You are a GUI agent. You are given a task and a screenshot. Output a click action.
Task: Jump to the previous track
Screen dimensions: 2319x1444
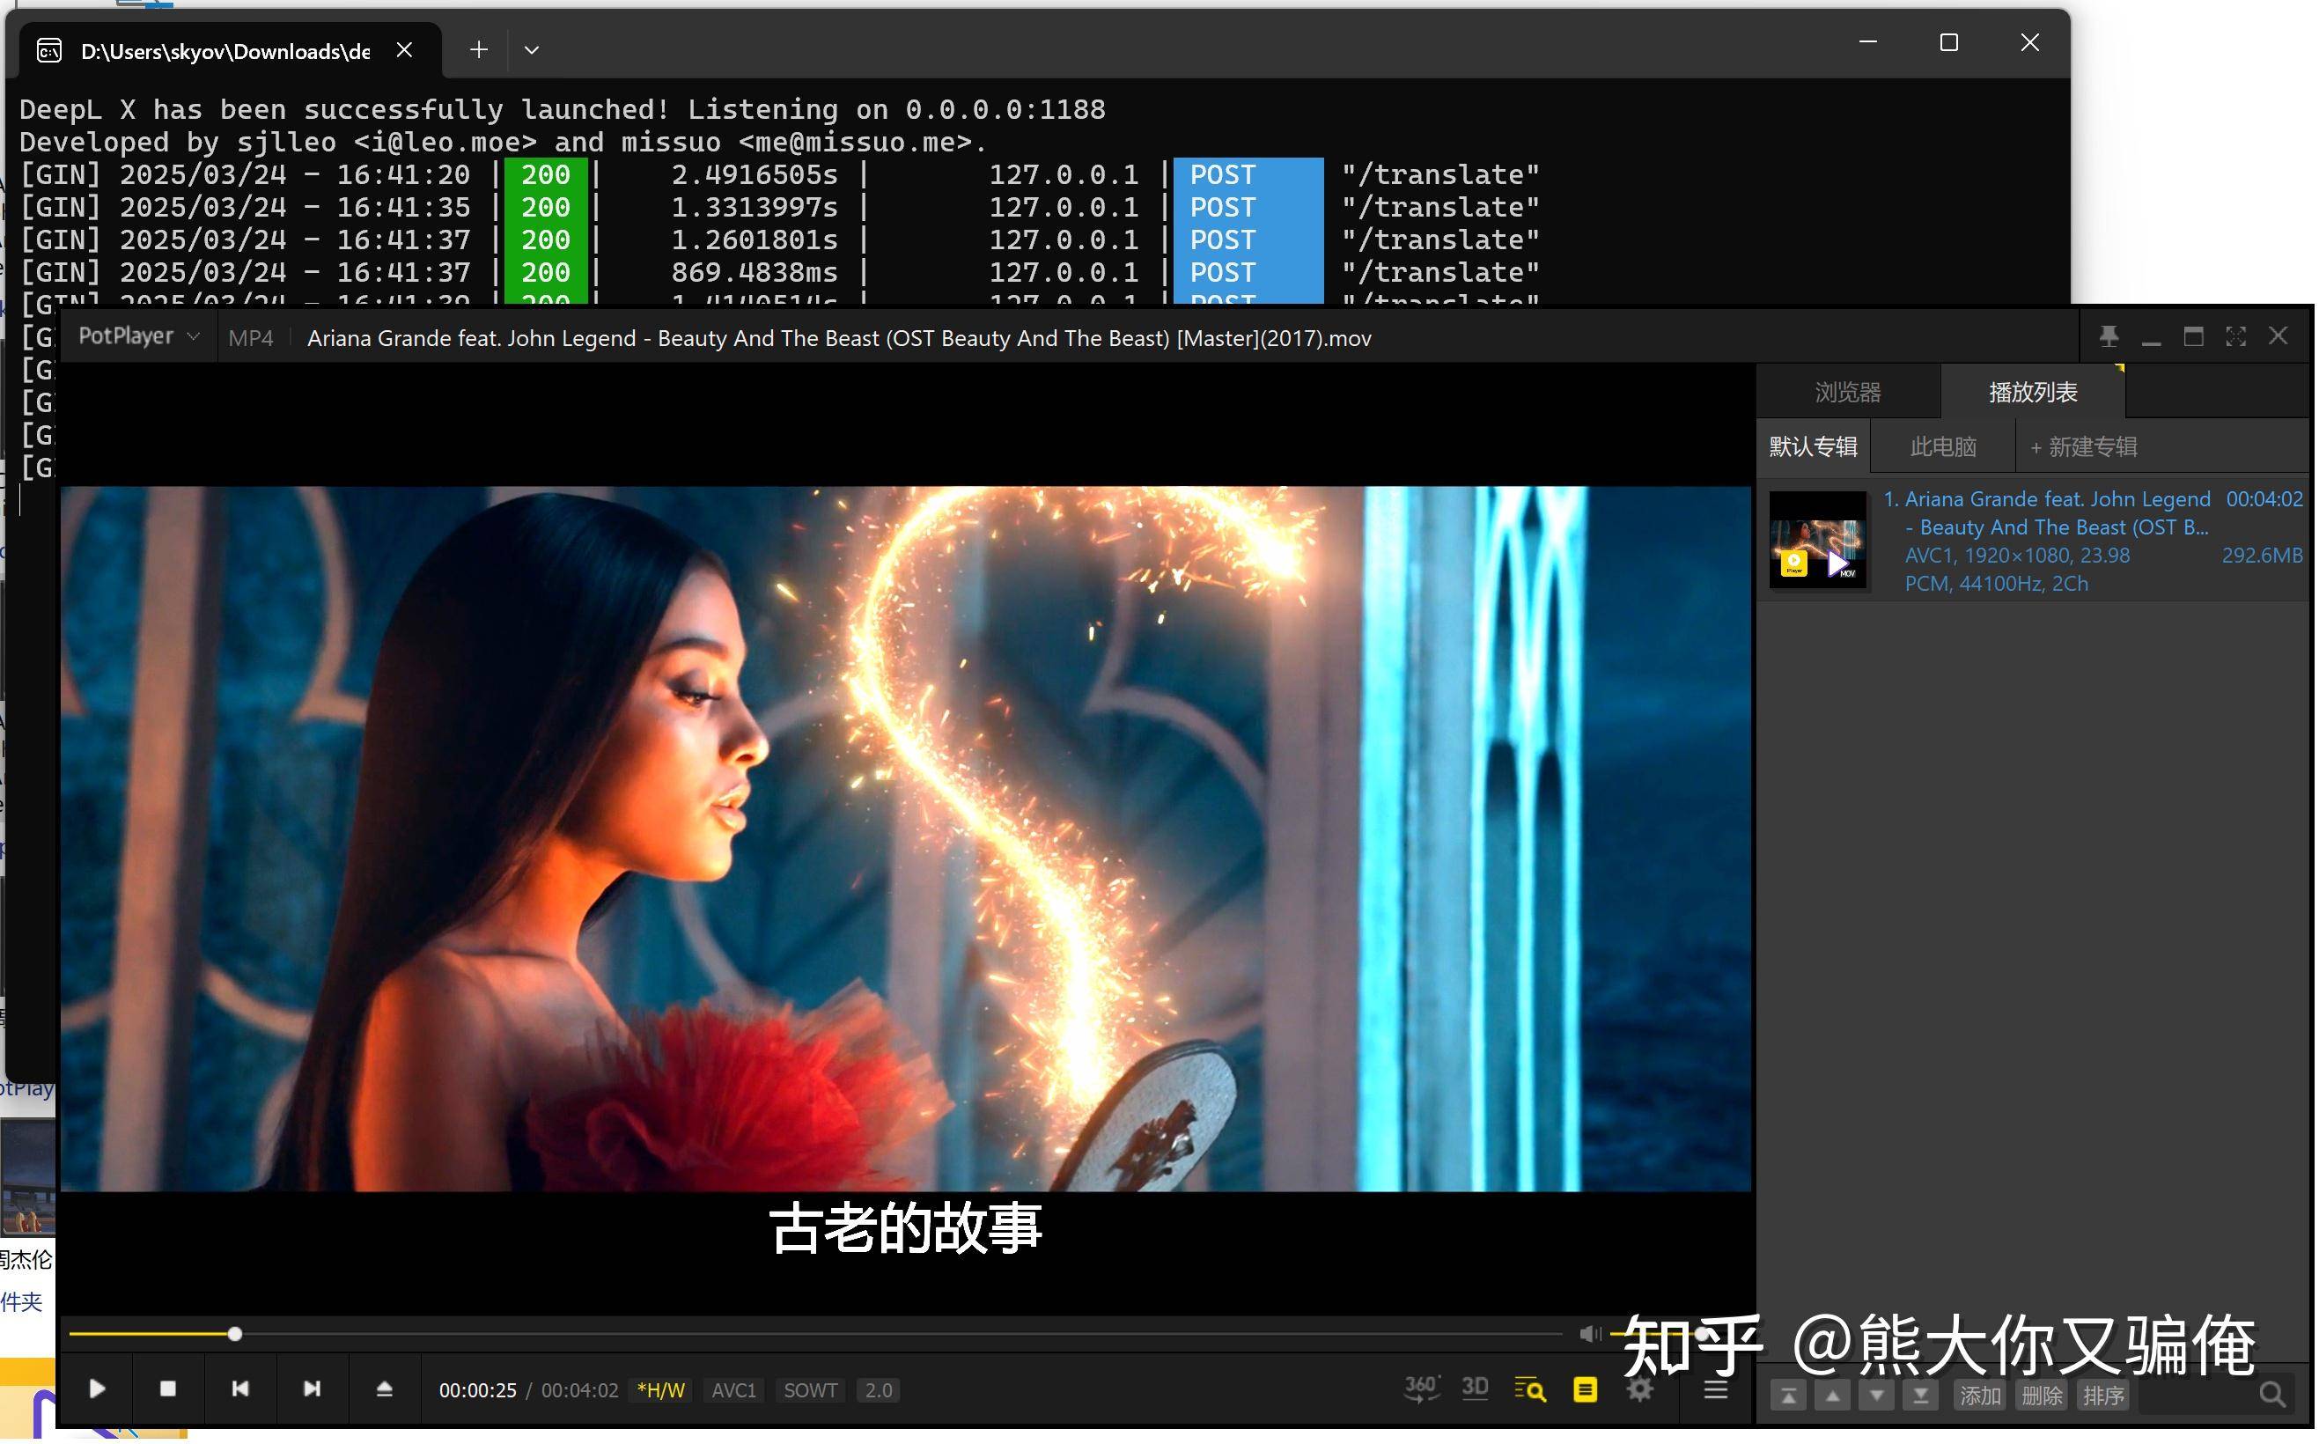coord(240,1389)
